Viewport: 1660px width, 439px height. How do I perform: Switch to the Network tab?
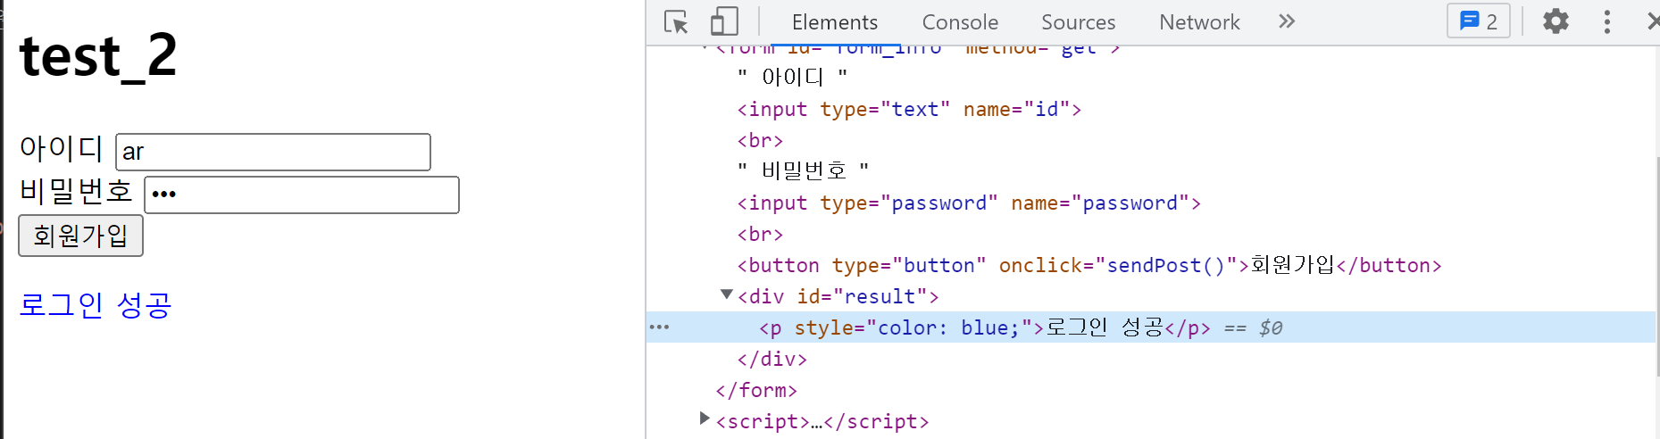tap(1199, 22)
